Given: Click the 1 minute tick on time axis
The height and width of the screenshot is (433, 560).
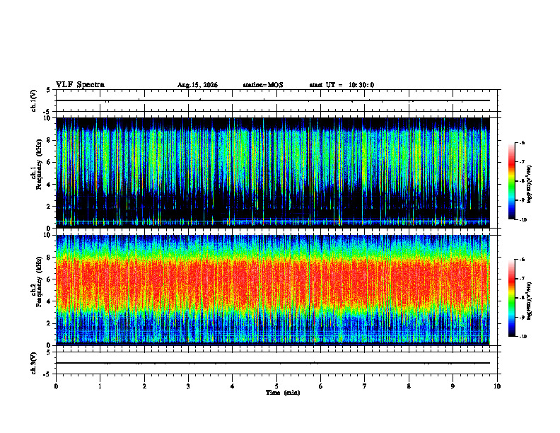Looking at the screenshot, I should click(x=100, y=386).
